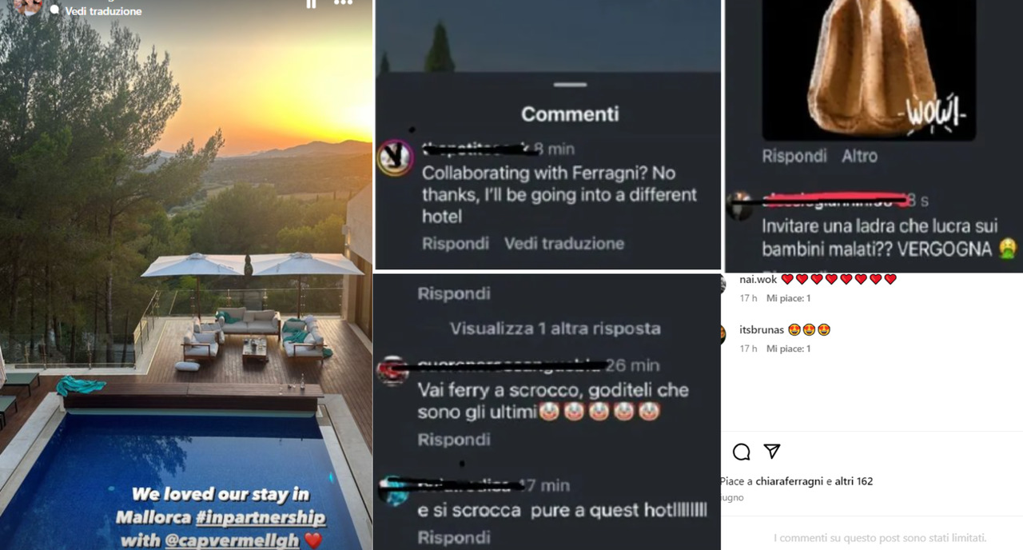Image resolution: width=1023 pixels, height=550 pixels.
Task: Reply to the Ferragni hotel comment
Action: [455, 243]
